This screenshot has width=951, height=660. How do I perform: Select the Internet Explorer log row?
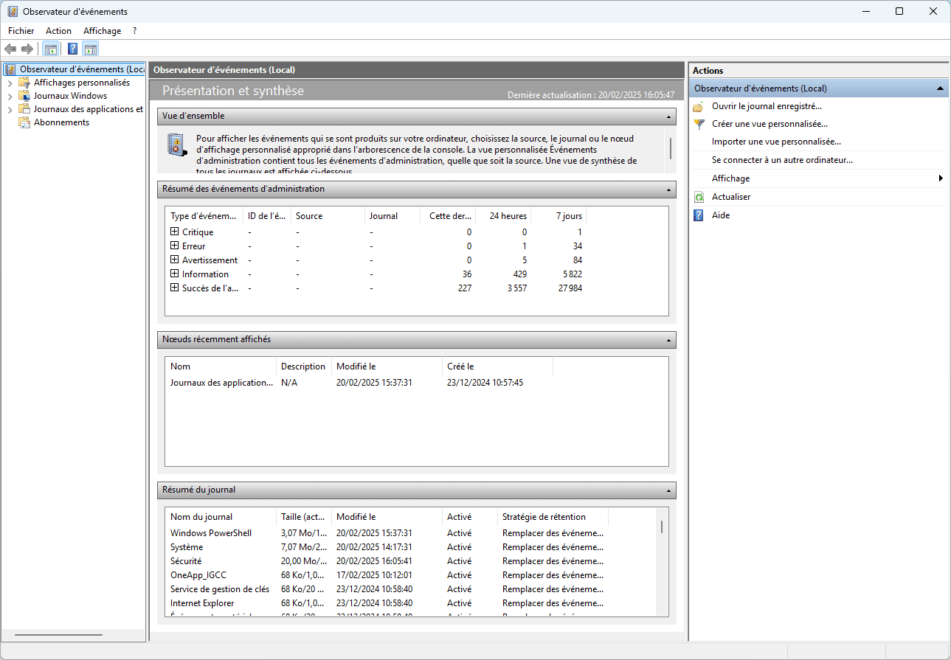click(387, 603)
